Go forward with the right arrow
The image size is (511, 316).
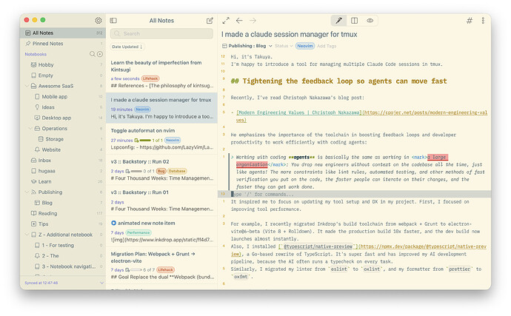tap(253, 21)
